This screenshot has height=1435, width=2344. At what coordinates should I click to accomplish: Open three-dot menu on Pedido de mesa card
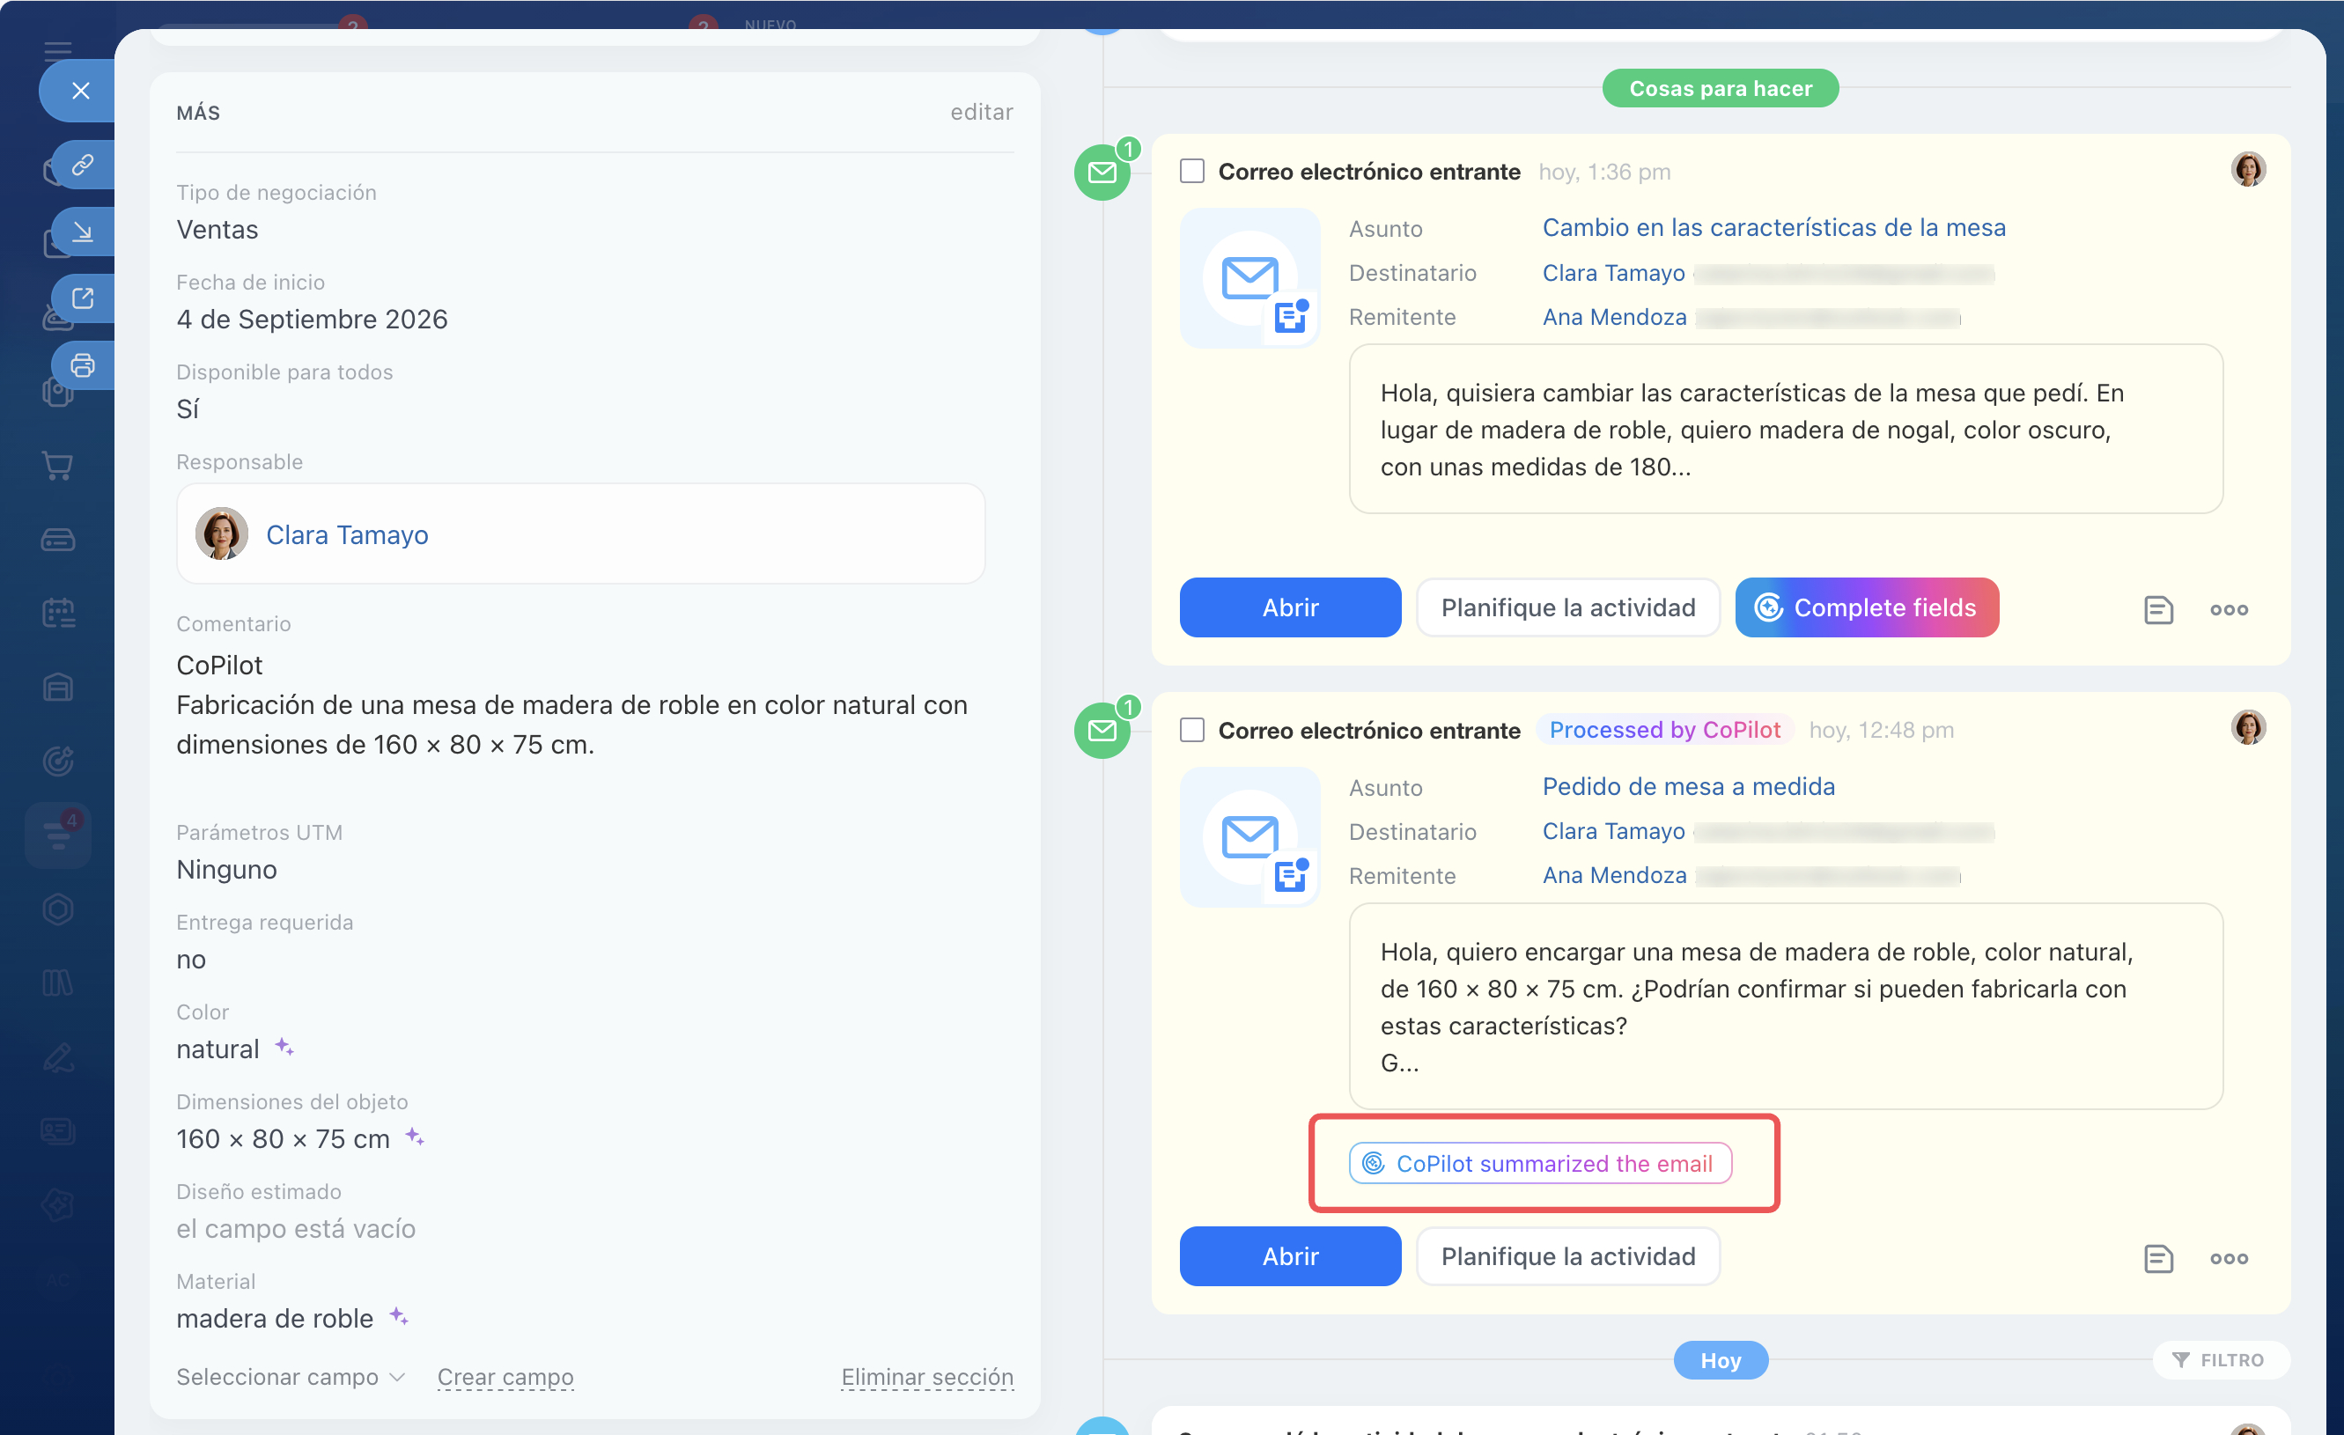2229,1258
